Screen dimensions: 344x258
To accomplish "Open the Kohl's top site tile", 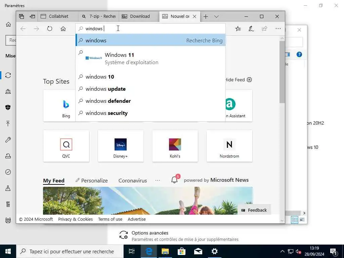I will [x=175, y=146].
